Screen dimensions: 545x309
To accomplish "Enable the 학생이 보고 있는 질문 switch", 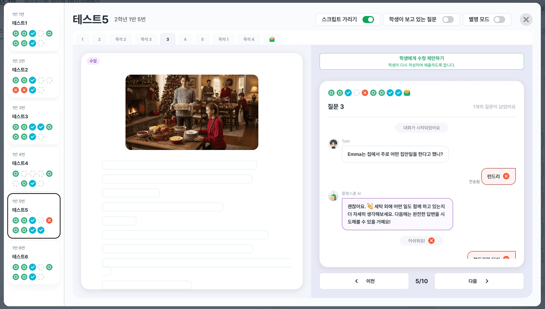I will (448, 20).
